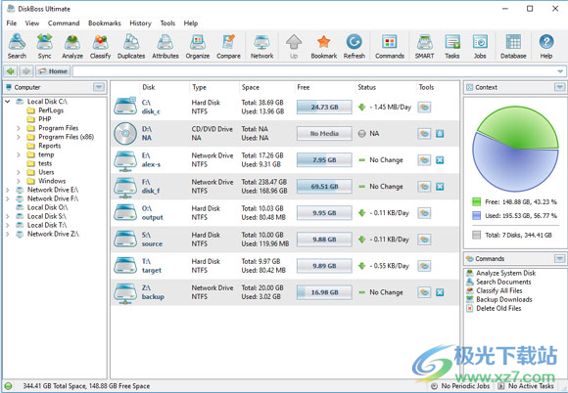568x393 pixels.
Task: Collapse the Local Disk C:\ tree node
Action: [x=8, y=102]
